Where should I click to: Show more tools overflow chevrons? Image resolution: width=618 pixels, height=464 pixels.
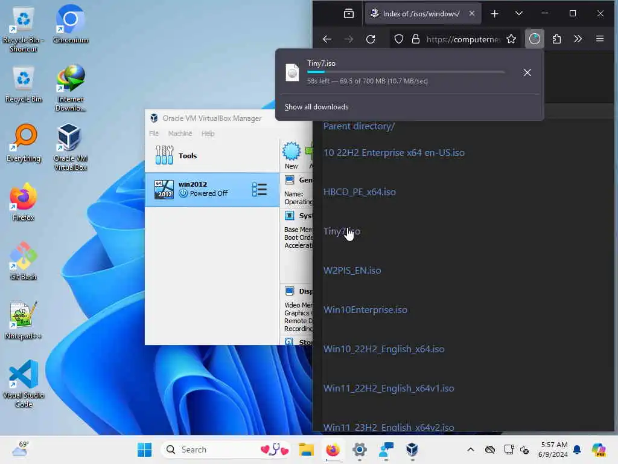point(578,39)
